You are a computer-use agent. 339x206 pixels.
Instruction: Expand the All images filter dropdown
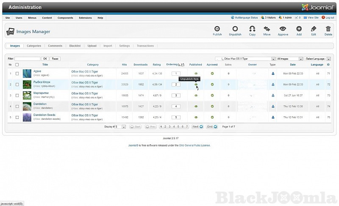(x=289, y=59)
